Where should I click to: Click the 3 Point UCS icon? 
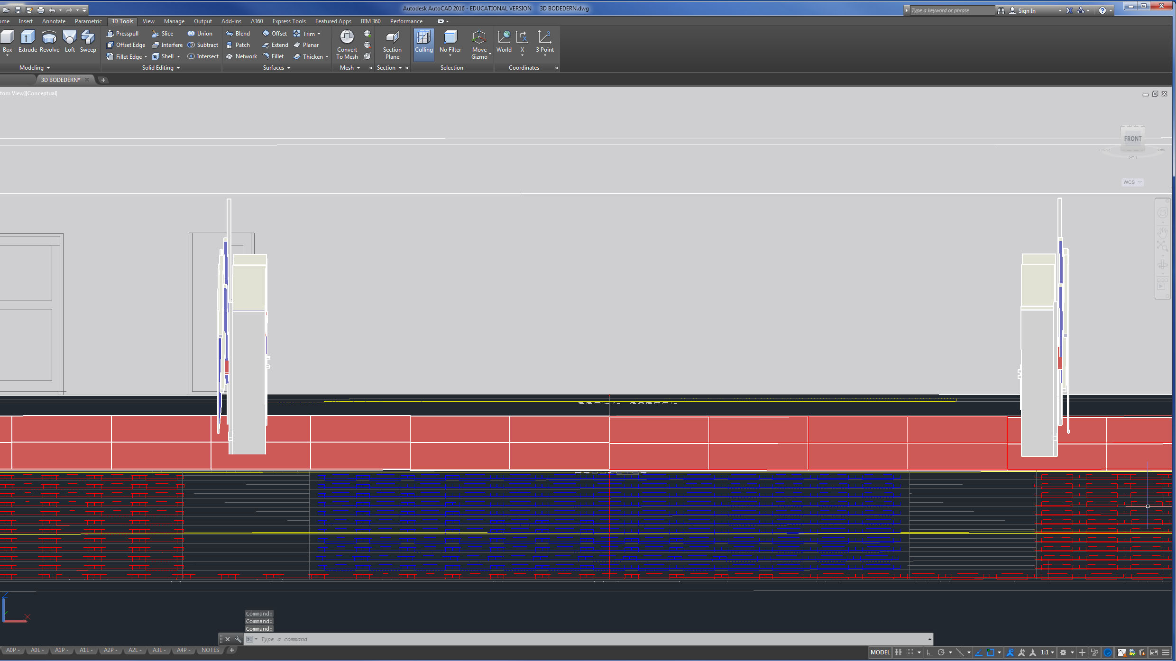(x=544, y=37)
